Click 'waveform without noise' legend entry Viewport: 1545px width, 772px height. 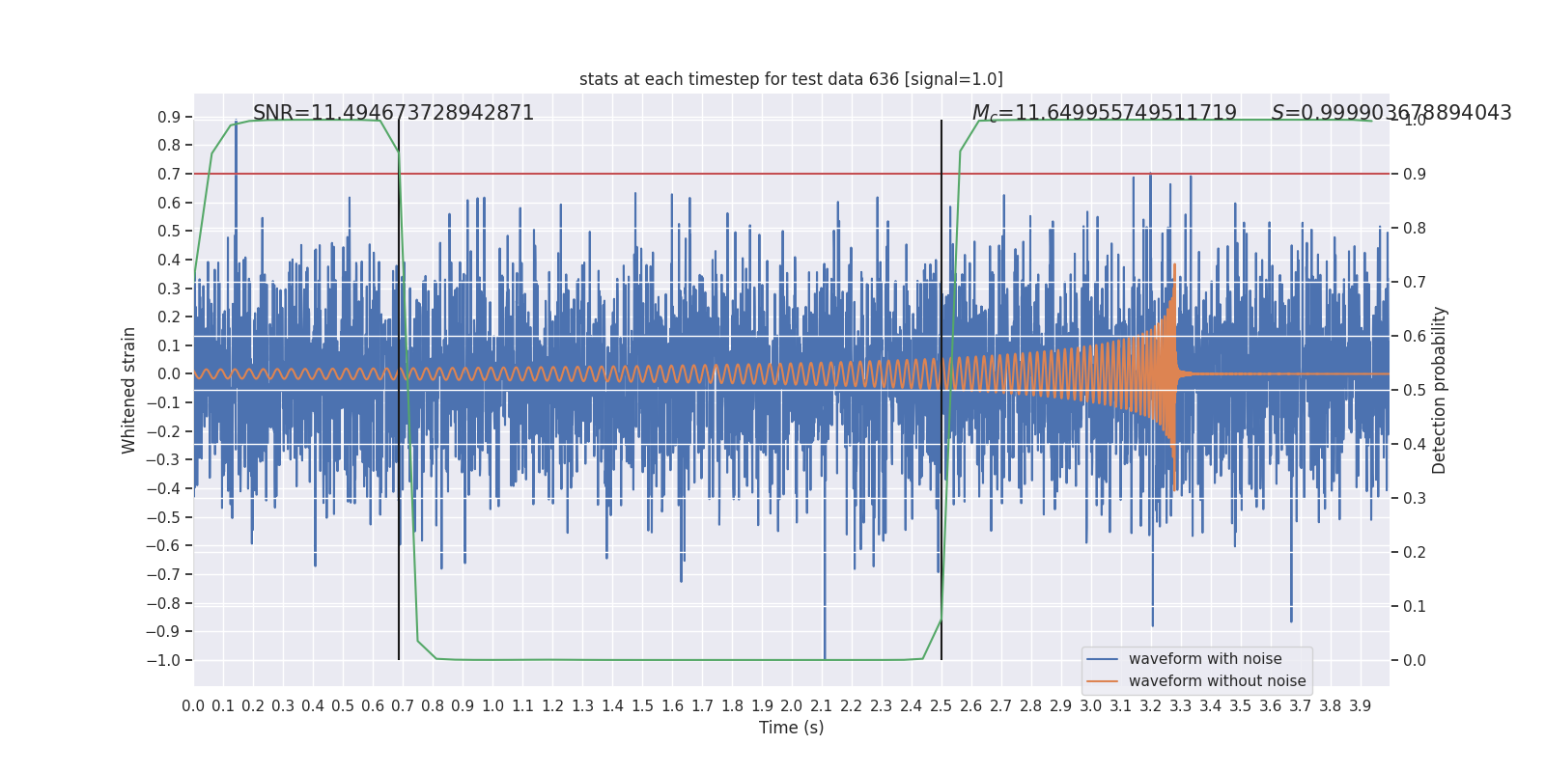pos(1217,681)
